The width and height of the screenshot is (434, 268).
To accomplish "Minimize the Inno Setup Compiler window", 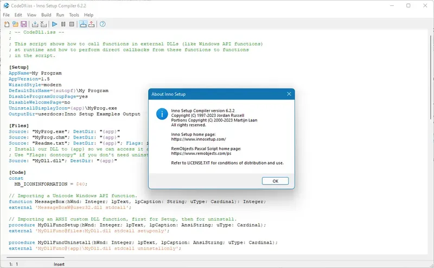I will [392, 5].
